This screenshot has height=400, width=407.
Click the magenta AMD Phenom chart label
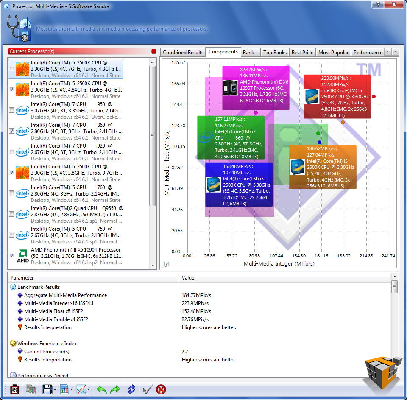256,88
